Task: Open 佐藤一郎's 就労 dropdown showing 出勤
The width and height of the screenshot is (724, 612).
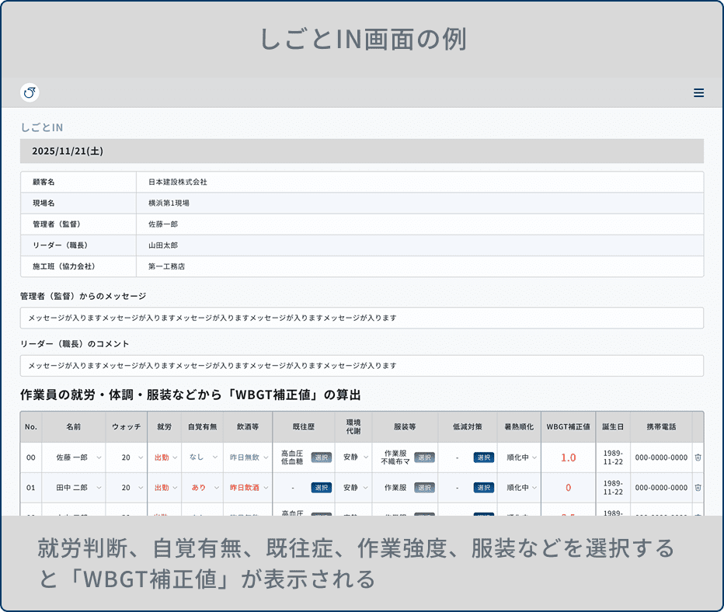Action: pos(164,457)
